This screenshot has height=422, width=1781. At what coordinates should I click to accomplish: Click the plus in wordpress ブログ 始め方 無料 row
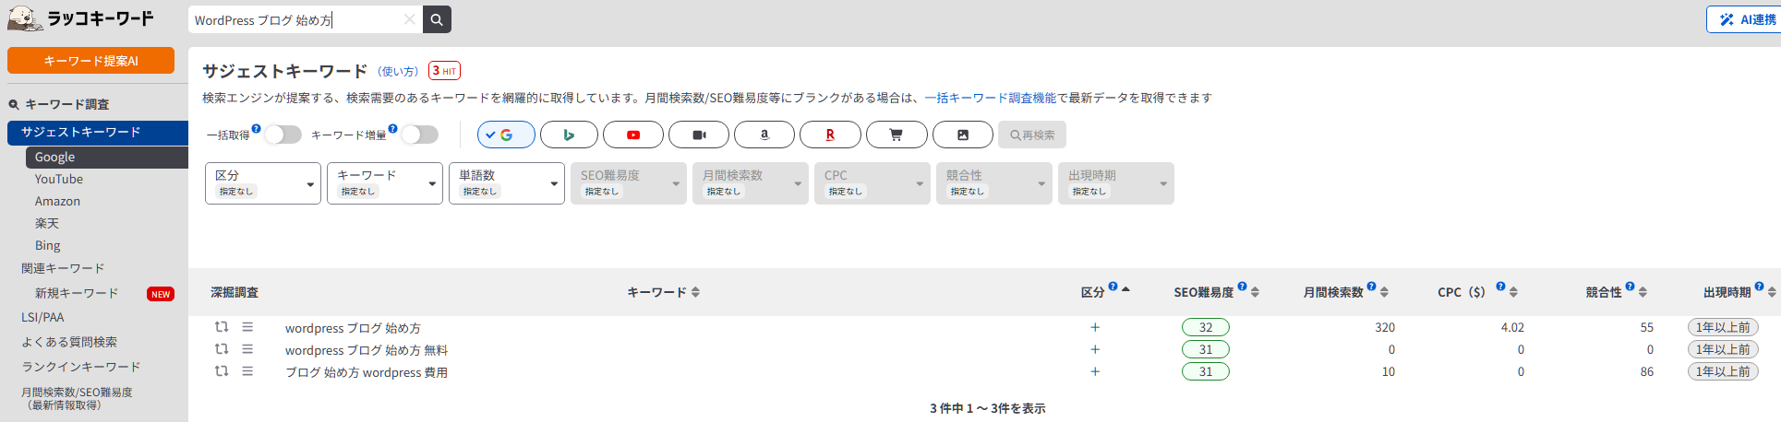[x=1095, y=349]
